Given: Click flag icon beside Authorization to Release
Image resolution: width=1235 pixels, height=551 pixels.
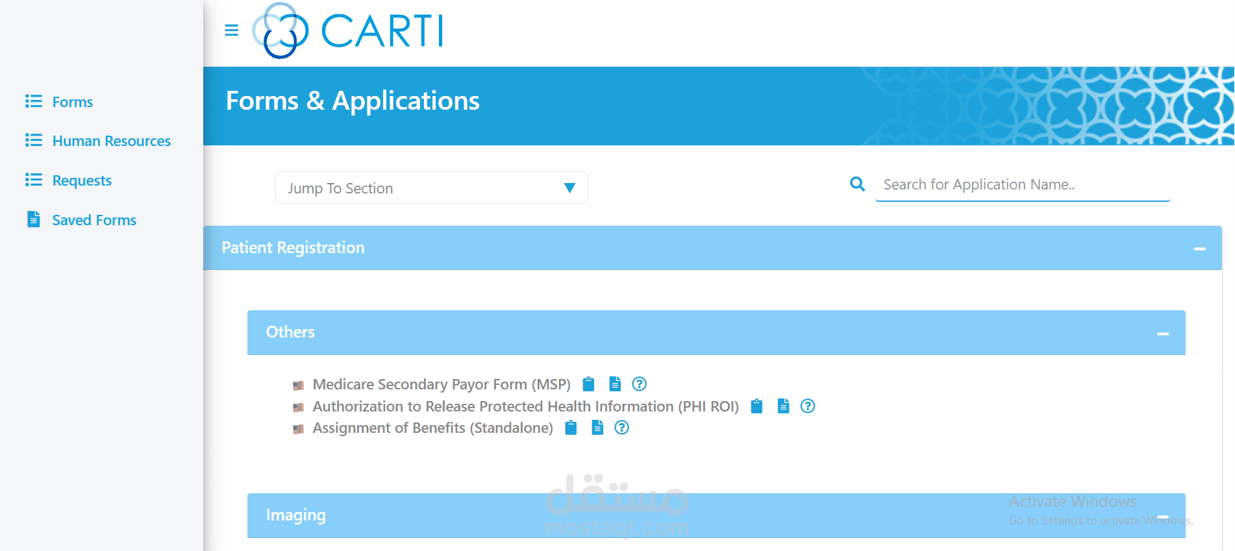Looking at the screenshot, I should [x=298, y=408].
